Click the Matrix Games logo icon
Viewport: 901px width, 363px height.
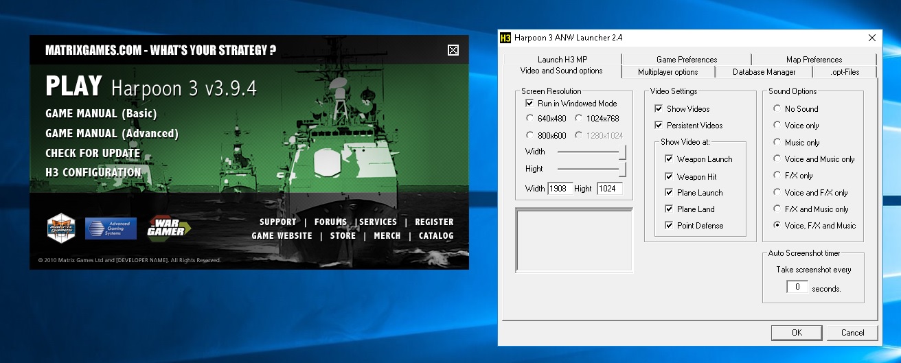[x=60, y=229]
